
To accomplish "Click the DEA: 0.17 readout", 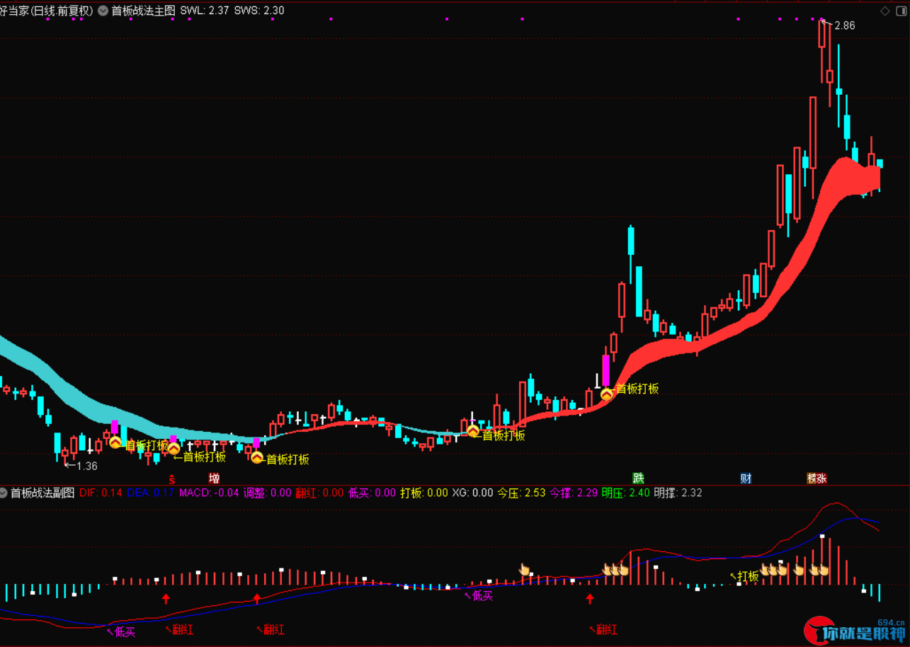I will (151, 493).
